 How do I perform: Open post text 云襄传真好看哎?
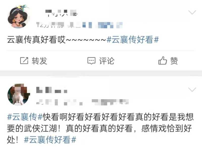[36, 40]
